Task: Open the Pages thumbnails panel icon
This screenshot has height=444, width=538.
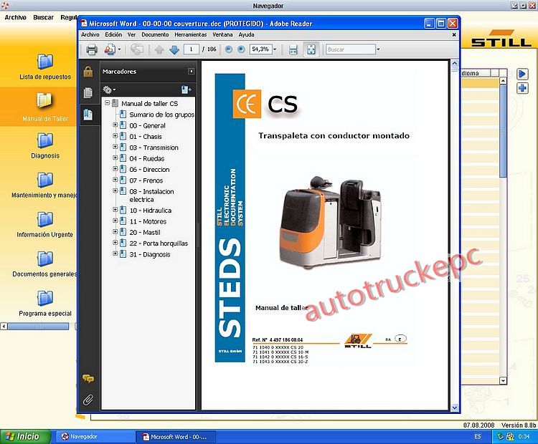Action: 88,92
